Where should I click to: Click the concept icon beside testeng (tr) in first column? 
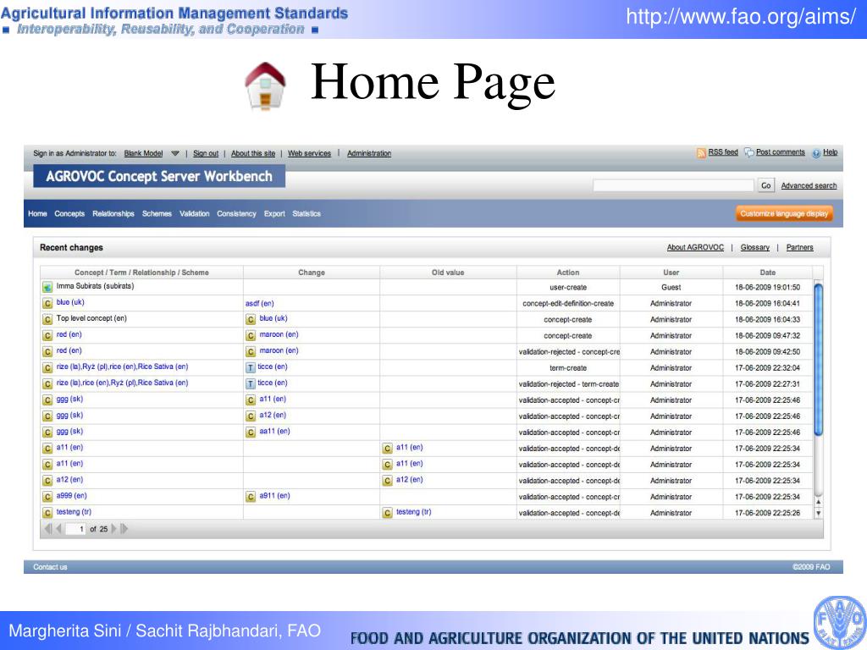[x=47, y=513]
